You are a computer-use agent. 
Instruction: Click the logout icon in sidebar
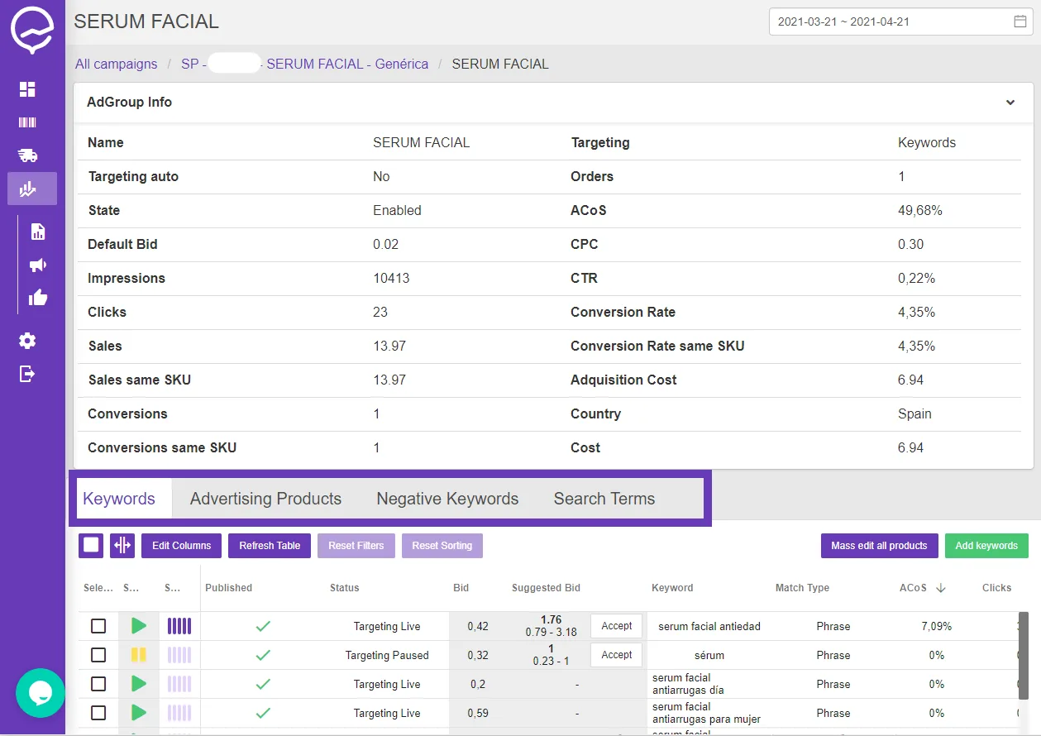(x=28, y=374)
